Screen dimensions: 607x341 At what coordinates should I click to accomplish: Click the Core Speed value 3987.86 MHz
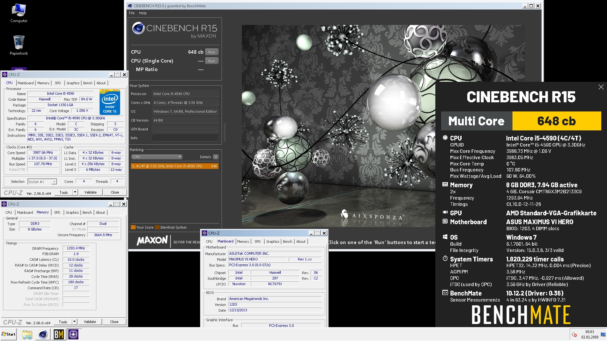(x=43, y=153)
